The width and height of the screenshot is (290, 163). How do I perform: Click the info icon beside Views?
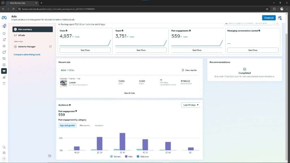[x=66, y=31]
